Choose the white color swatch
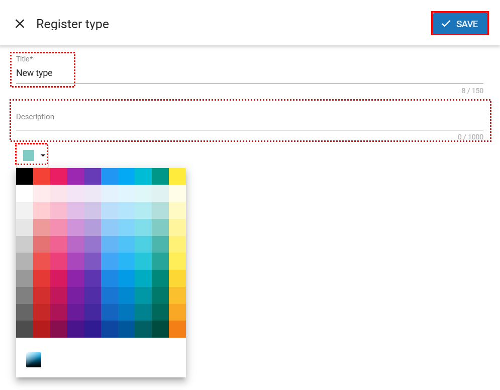Viewport: 500px width, 390px height. tap(25, 193)
